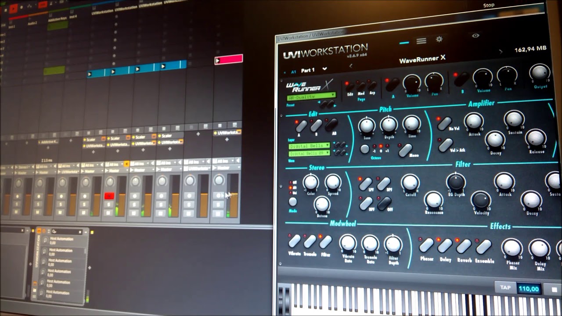This screenshot has height=316, width=562.
Task: Toggle the Reverb effect switch
Action: coord(464,246)
